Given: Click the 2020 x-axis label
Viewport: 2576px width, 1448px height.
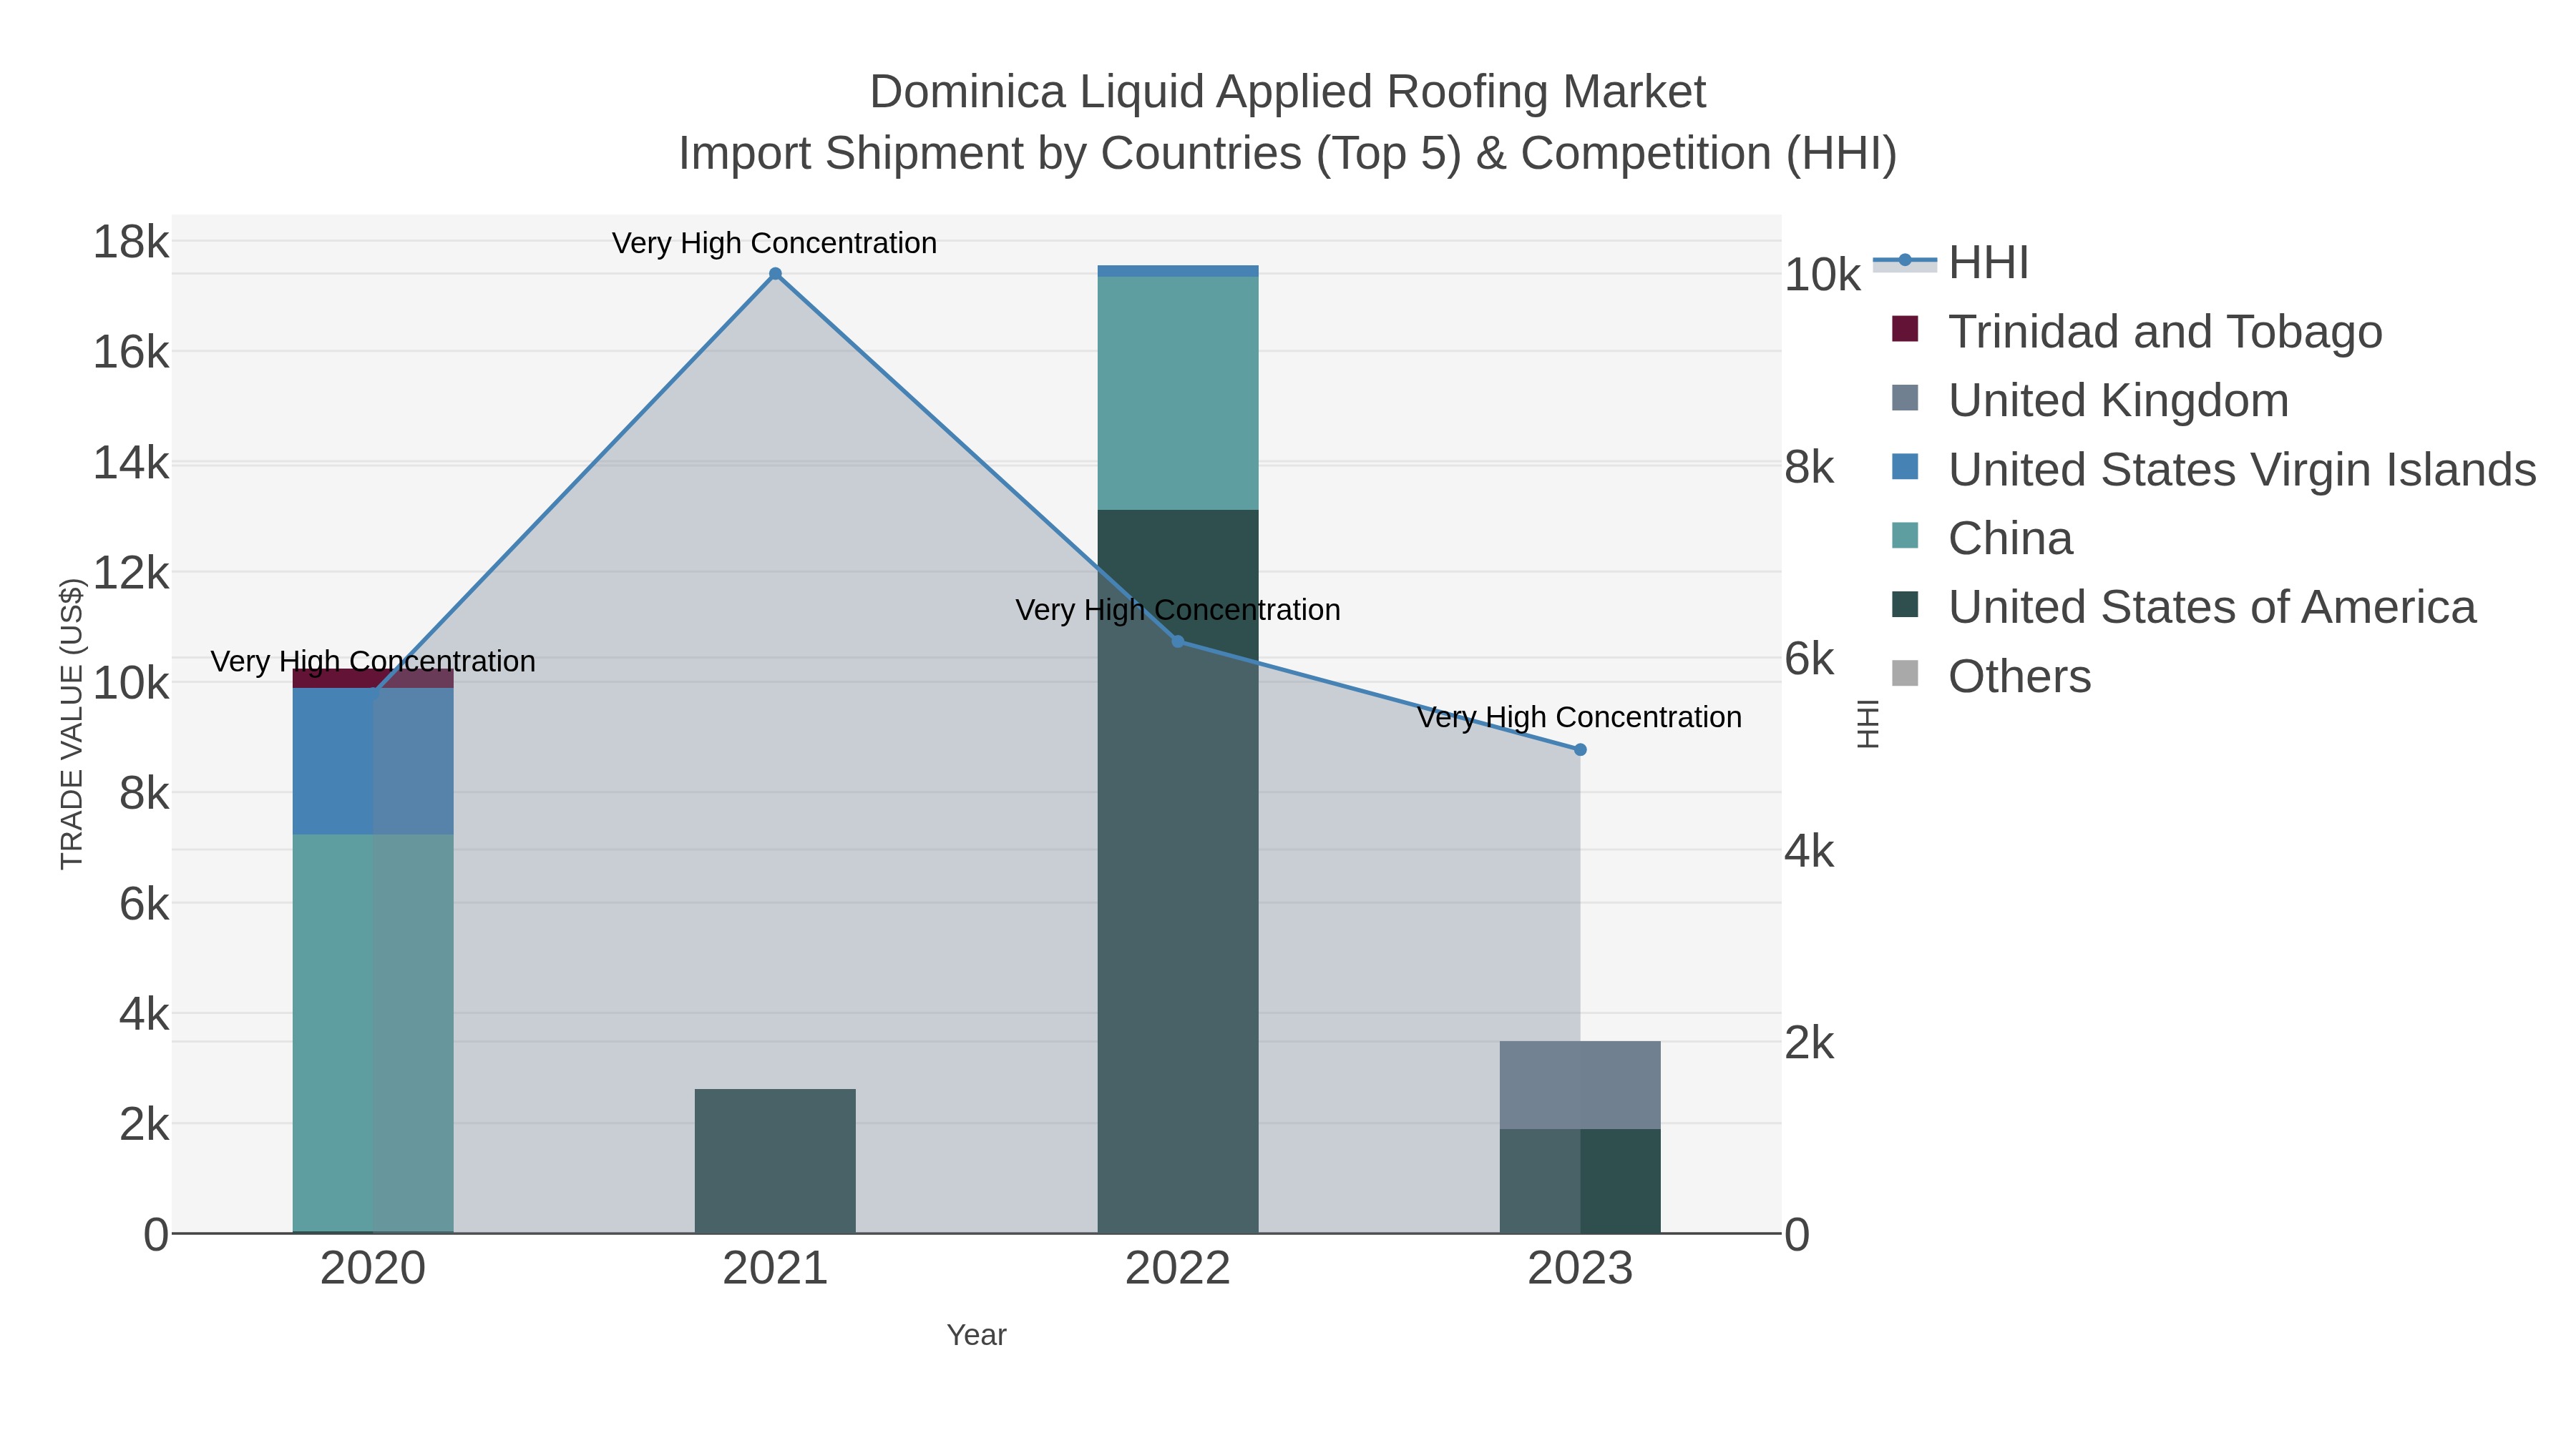Looking at the screenshot, I should click(x=373, y=1269).
